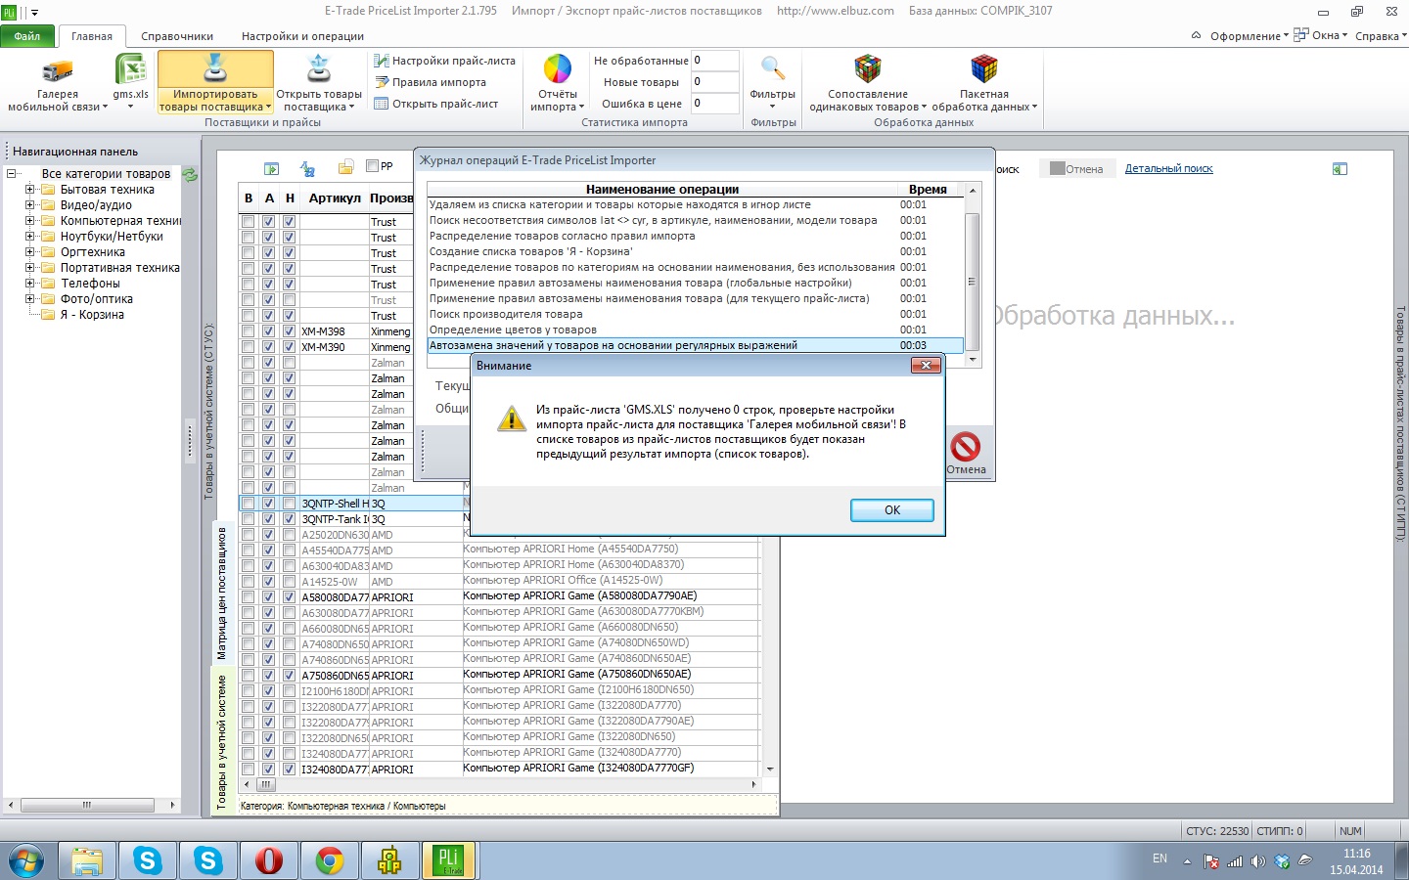The height and width of the screenshot is (880, 1409).
Task: Click Не обработанные count field
Action: pos(714,61)
